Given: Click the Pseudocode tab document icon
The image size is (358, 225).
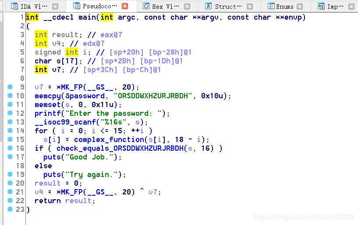Looking at the screenshot, I should (x=77, y=6).
